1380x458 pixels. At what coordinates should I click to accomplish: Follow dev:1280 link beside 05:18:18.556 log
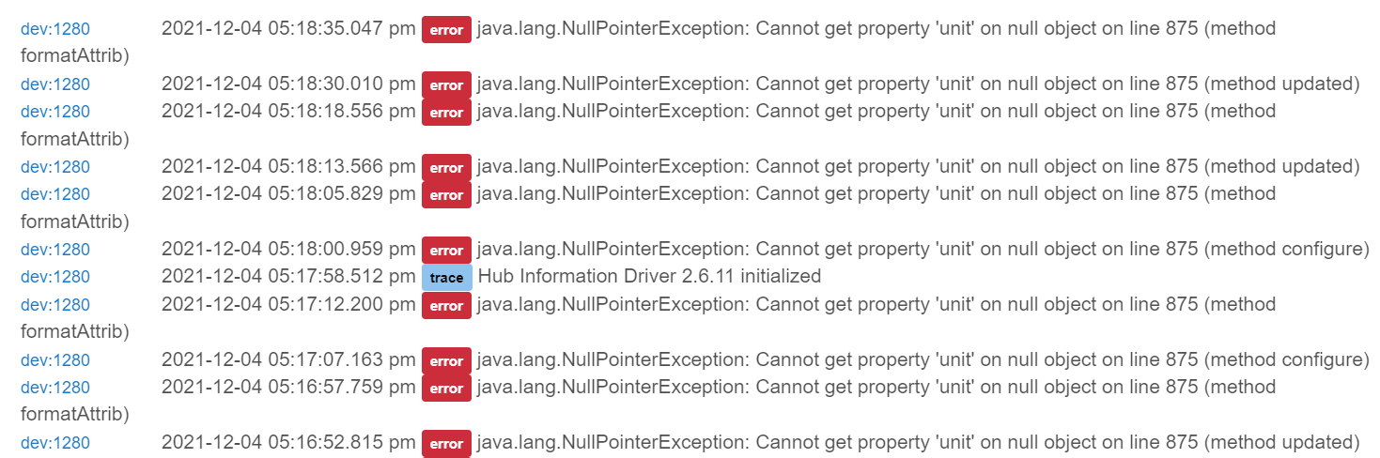coord(55,112)
